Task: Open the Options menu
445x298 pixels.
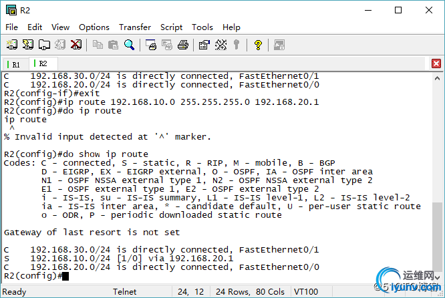Action: coord(94,27)
